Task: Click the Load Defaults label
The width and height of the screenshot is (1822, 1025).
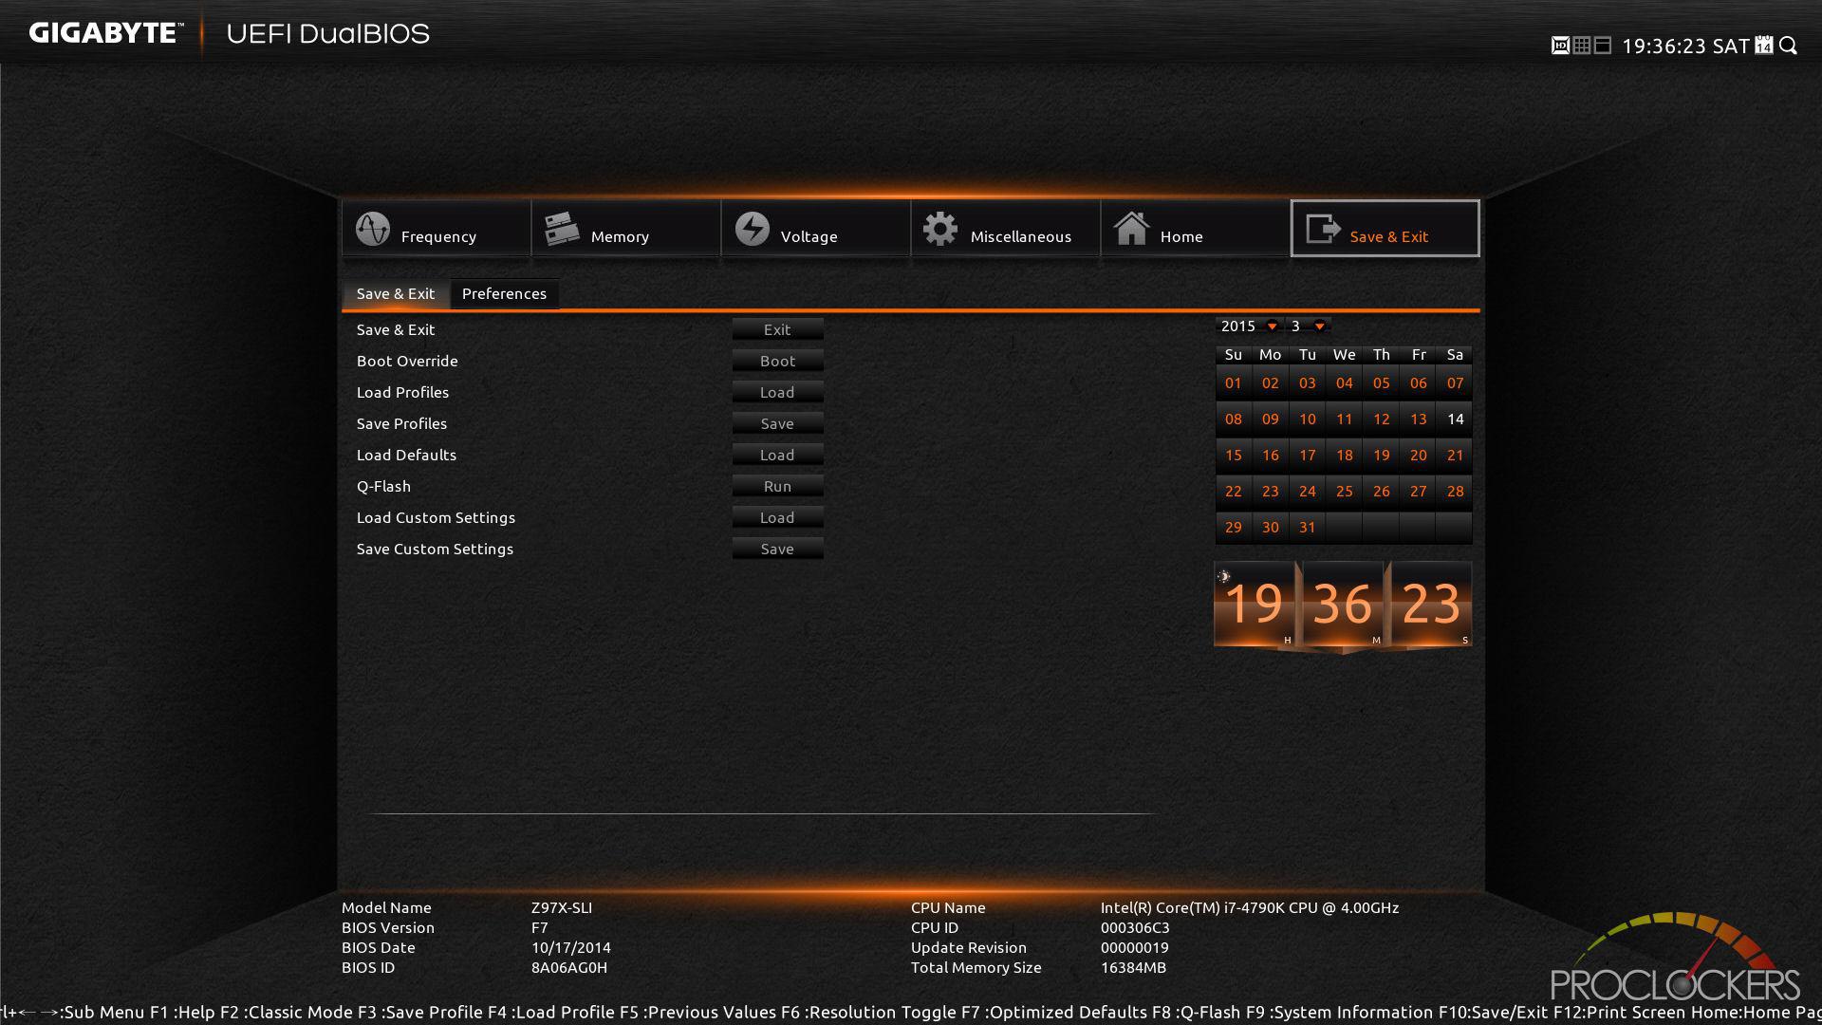Action: 406,455
